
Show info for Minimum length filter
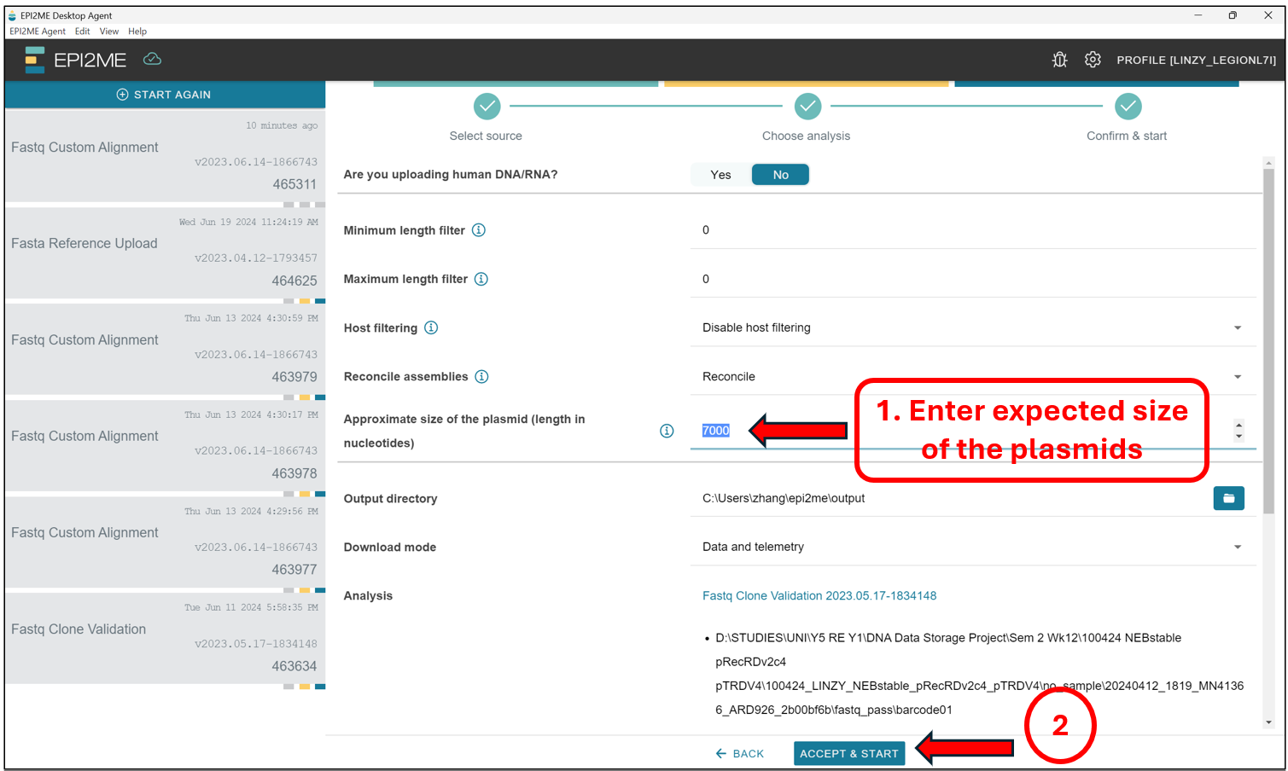(479, 230)
